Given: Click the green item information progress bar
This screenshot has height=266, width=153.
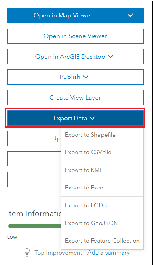Looking at the screenshot, I should tap(35, 226).
